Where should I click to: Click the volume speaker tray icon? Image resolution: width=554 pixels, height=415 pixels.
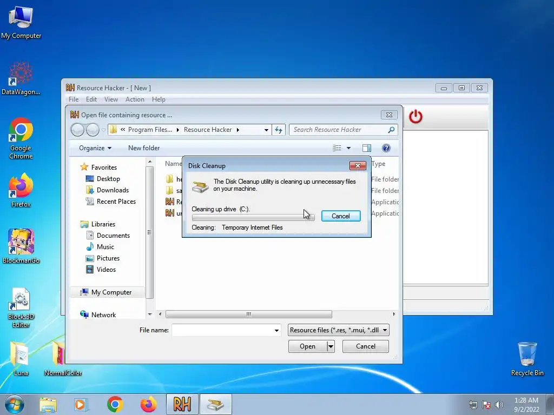click(499, 405)
